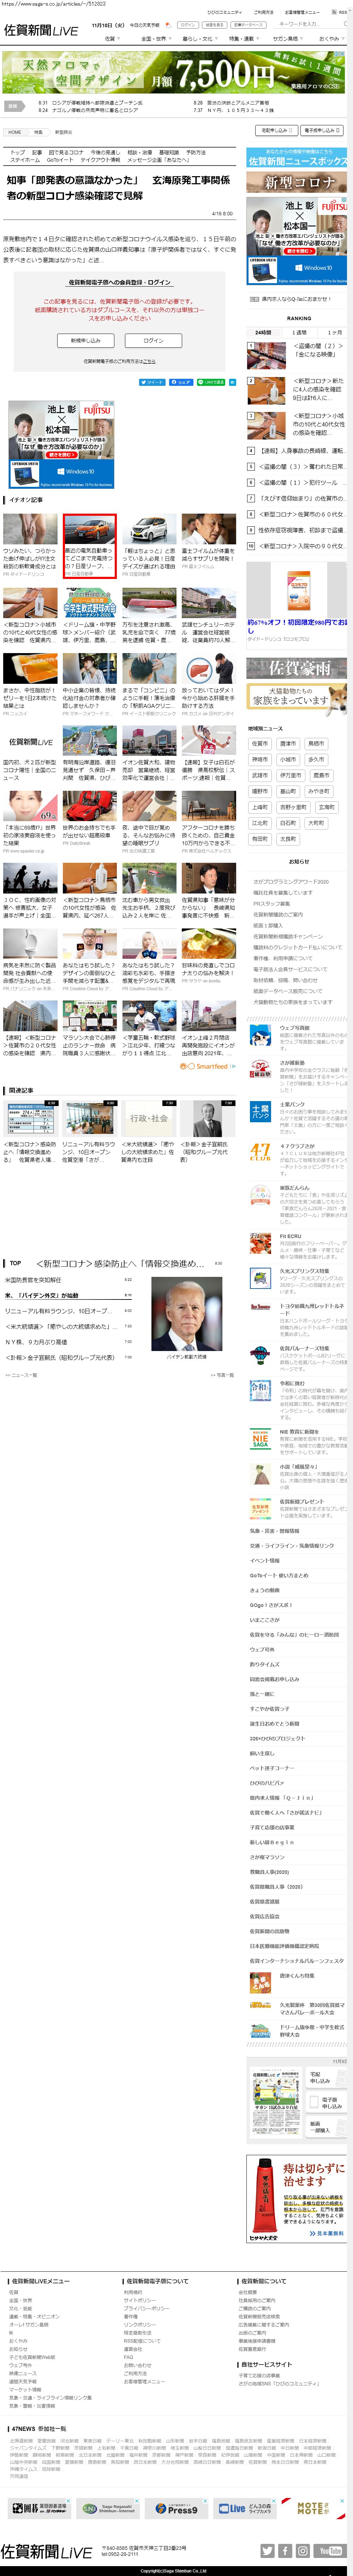Expand the おくやみ navigation menu
The height and width of the screenshot is (2576, 353).
pos(331,39)
